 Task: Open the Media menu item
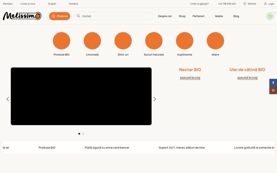tap(219, 16)
